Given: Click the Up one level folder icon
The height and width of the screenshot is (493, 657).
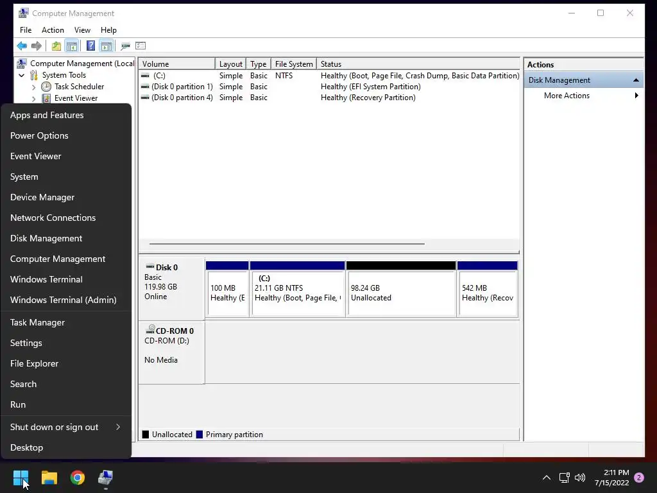Looking at the screenshot, I should [x=56, y=46].
